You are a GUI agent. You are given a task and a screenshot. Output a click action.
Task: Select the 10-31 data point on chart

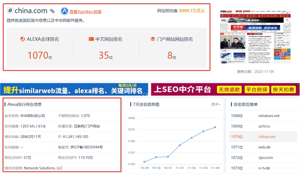(168, 157)
